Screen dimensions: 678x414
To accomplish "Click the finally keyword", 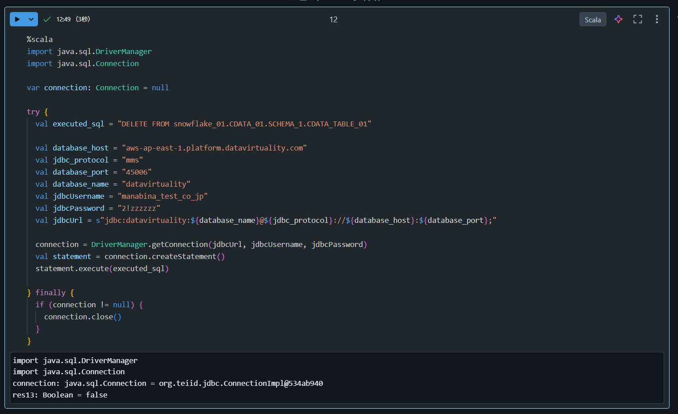I will click(x=50, y=293).
